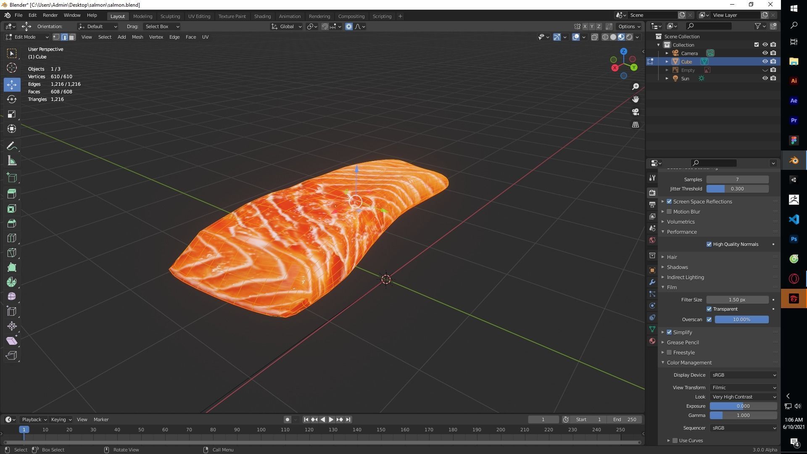Viewport: 807px width, 454px height.
Task: Open Drag Select Box dropdown
Action: tap(162, 26)
